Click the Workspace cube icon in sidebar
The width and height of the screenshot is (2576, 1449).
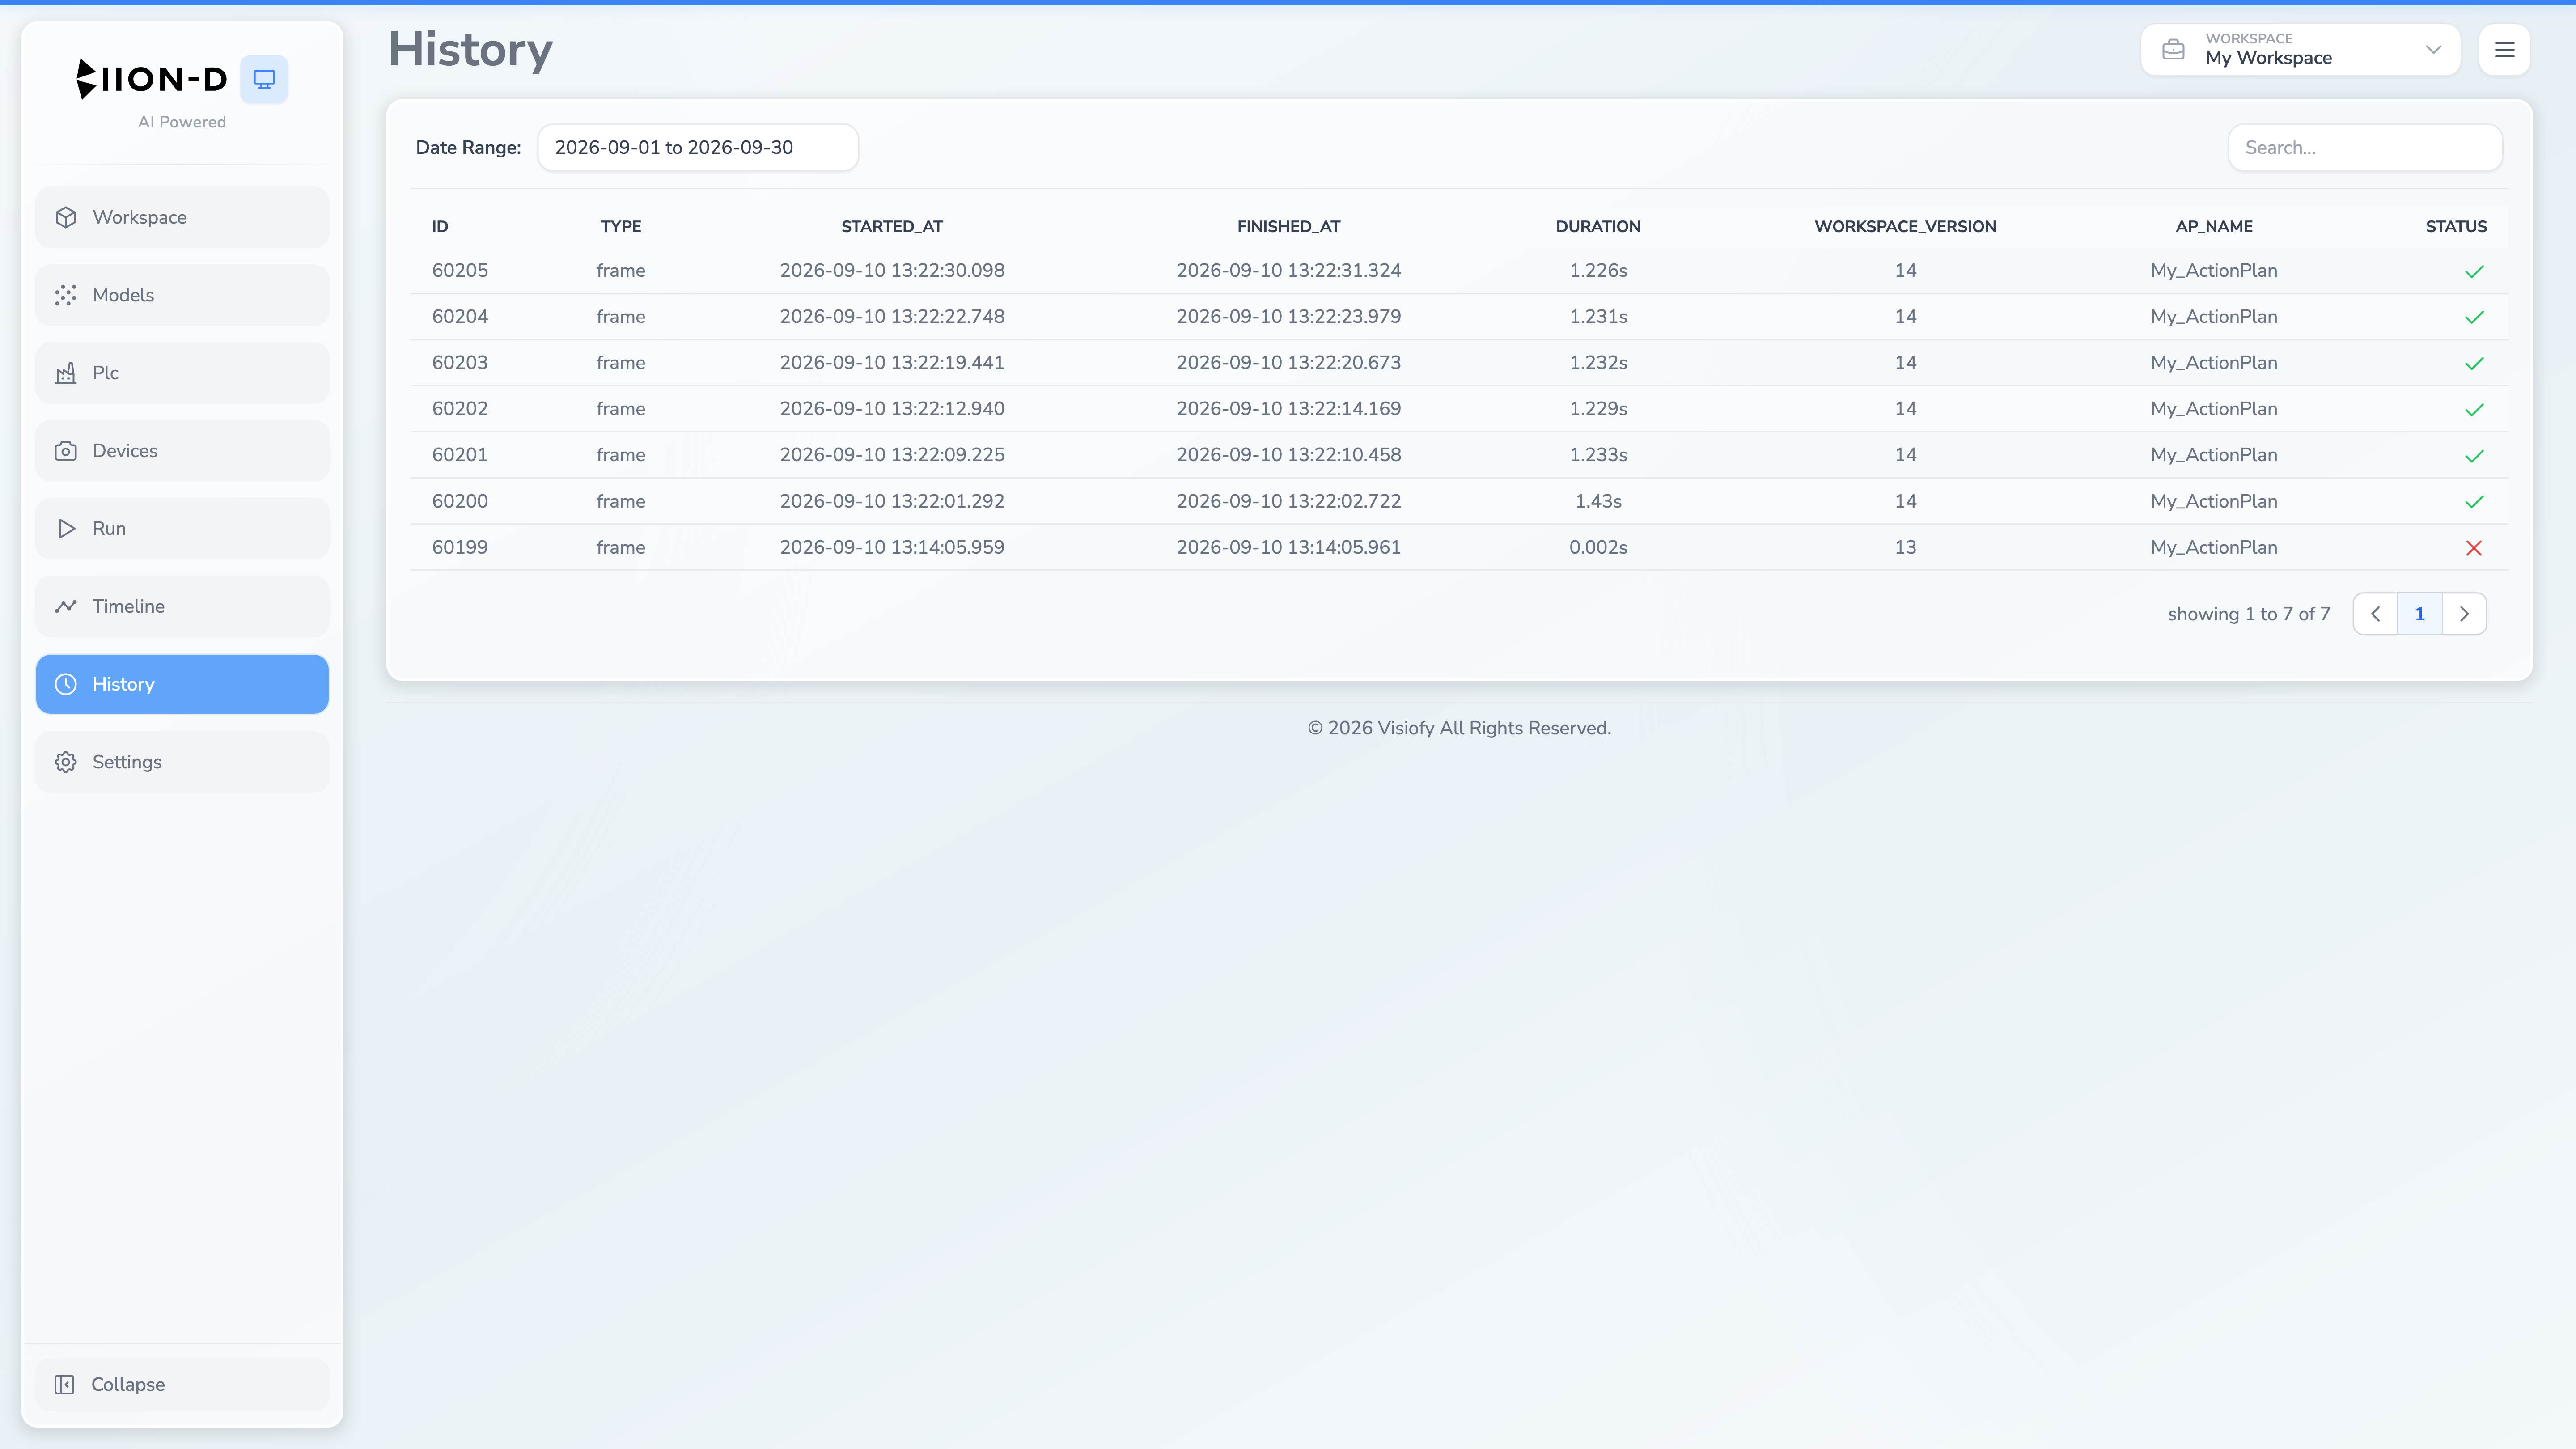tap(66, 217)
